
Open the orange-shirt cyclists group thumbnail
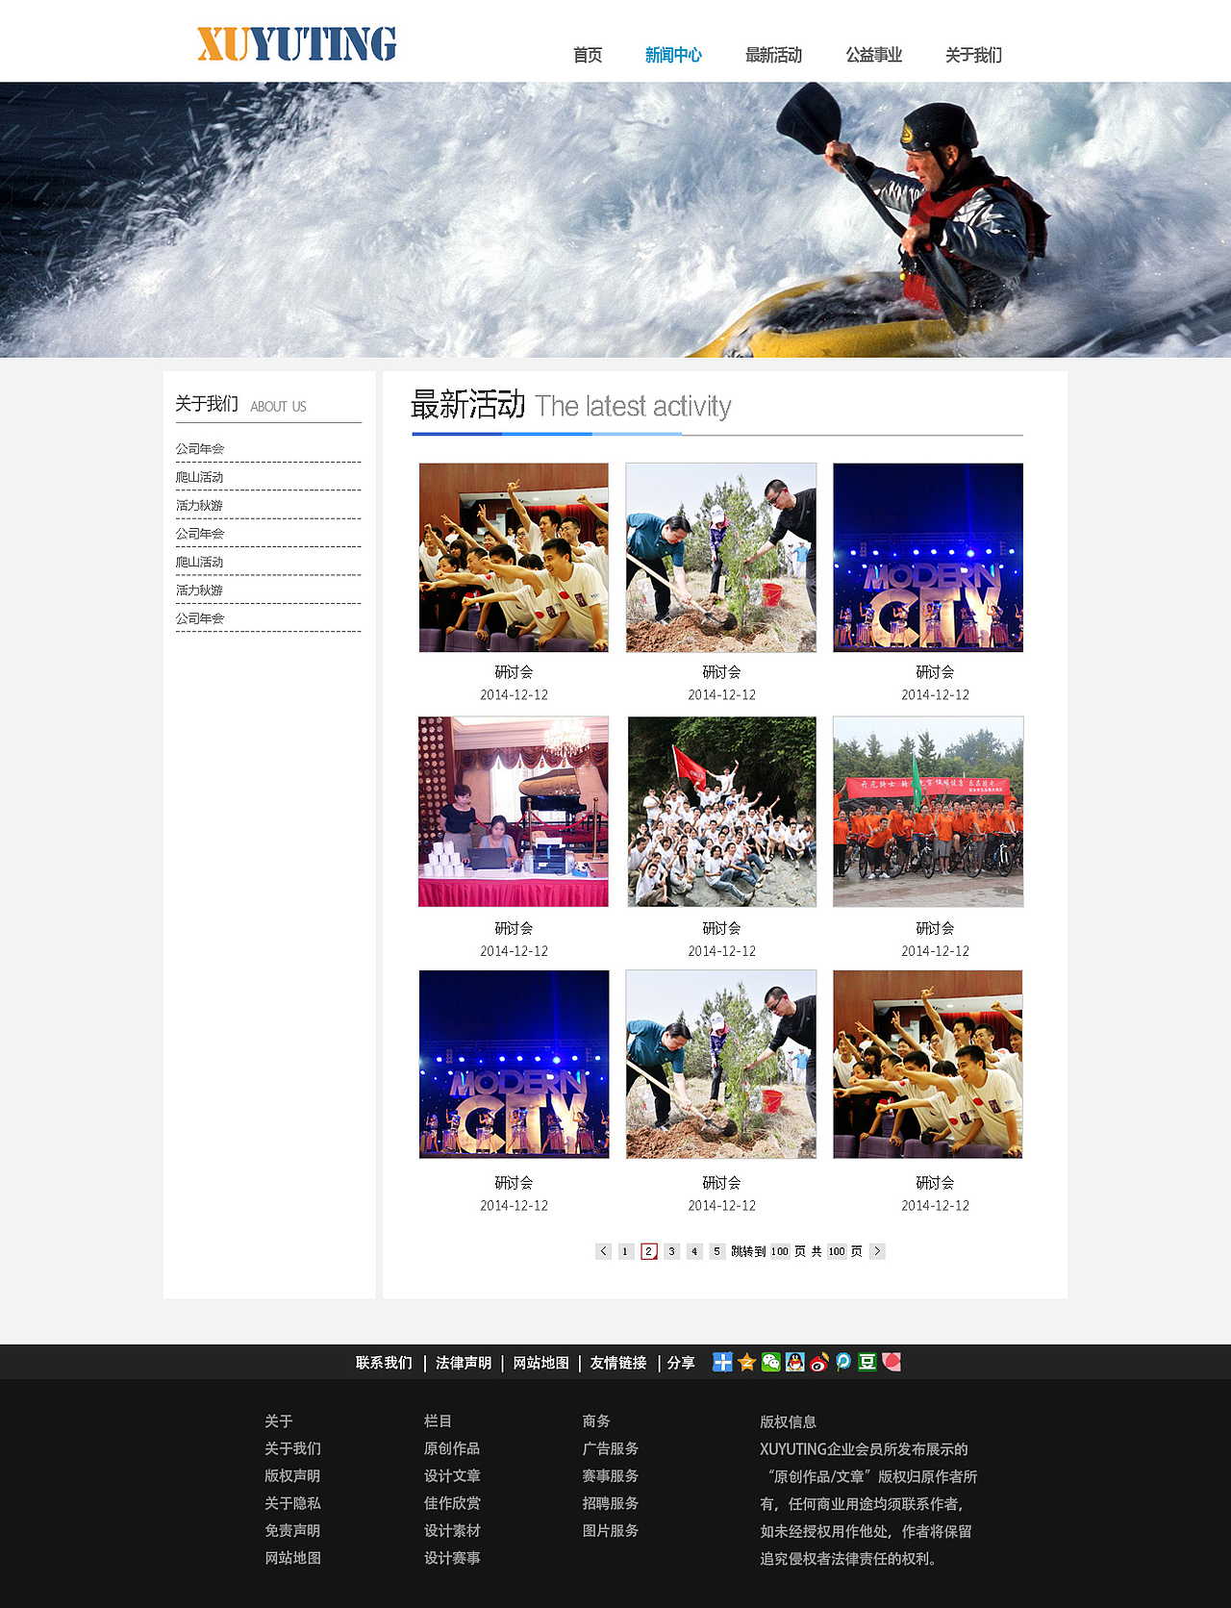pyautogui.click(x=928, y=812)
